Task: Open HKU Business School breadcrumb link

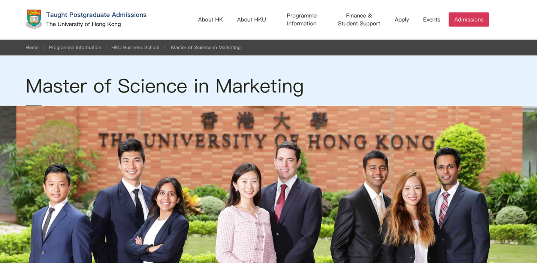Action: 135,48
